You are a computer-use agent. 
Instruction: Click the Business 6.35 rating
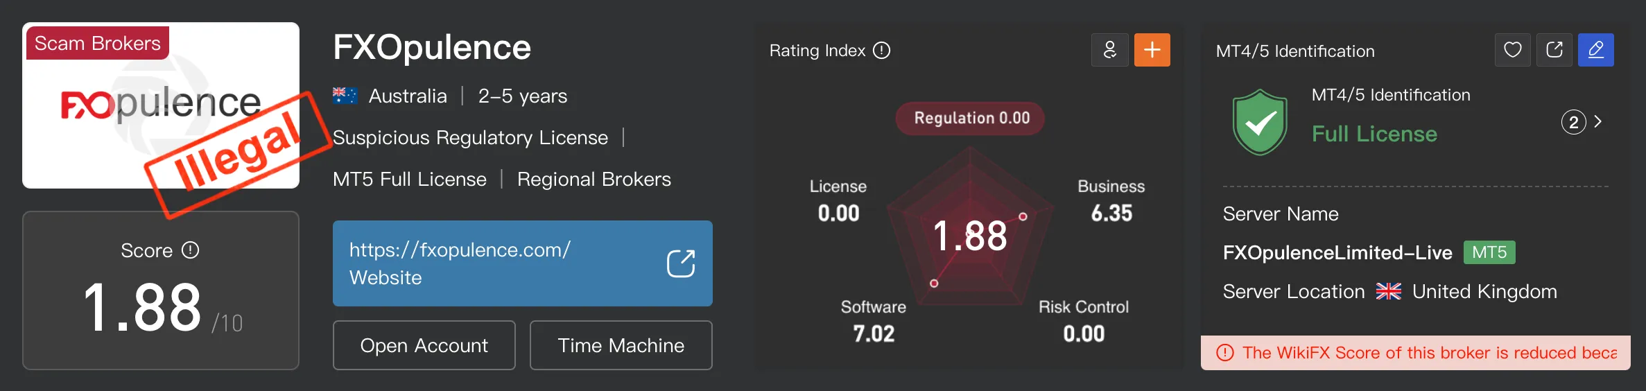(1111, 201)
